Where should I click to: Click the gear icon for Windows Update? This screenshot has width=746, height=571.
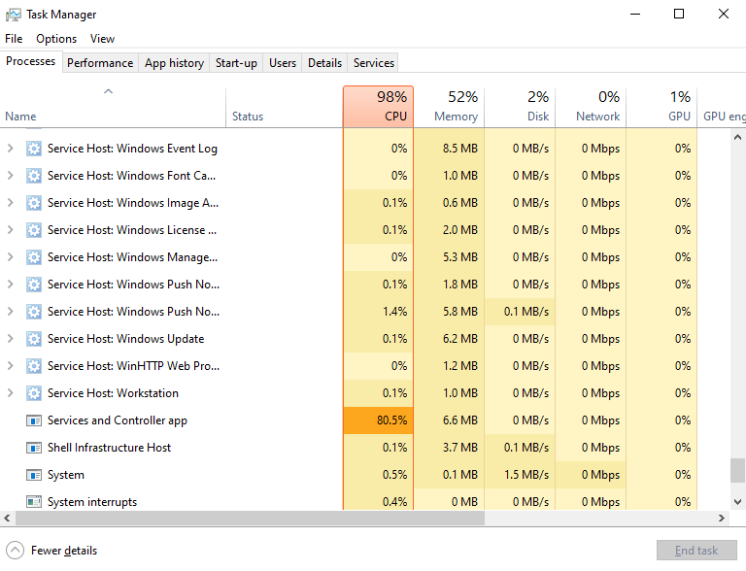pos(33,338)
